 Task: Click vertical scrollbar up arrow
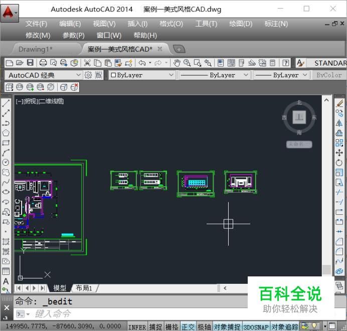pyautogui.click(x=326, y=100)
